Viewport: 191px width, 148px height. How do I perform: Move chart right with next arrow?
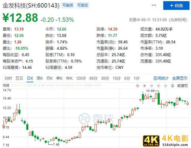165,86
